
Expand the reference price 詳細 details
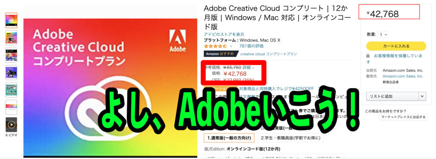(x=248, y=67)
